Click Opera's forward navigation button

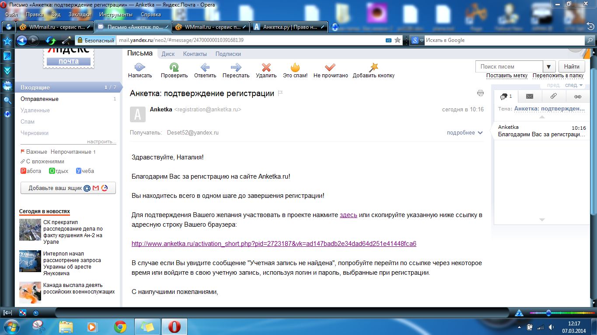[x=33, y=41]
